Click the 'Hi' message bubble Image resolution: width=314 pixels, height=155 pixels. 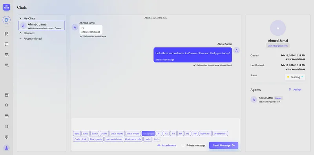tap(91, 29)
